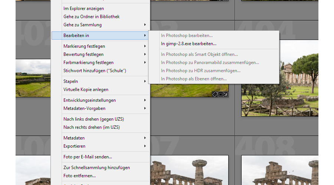Click the develop adjustments badge on thumbnail
The height and width of the screenshot is (185, 334).
pyautogui.click(x=225, y=94)
